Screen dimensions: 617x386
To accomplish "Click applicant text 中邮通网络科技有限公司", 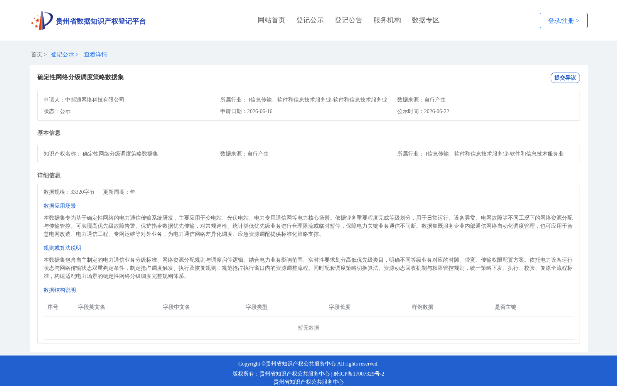I will pos(95,100).
